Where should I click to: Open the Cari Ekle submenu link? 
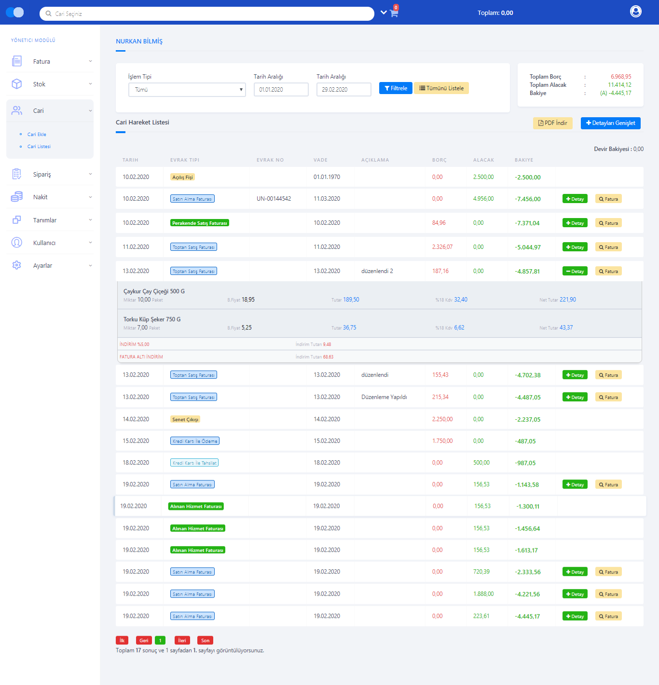tap(37, 135)
